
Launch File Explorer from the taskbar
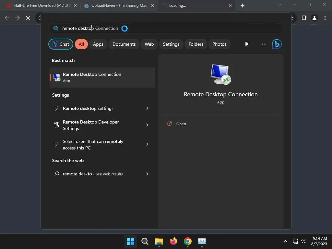(x=159, y=241)
